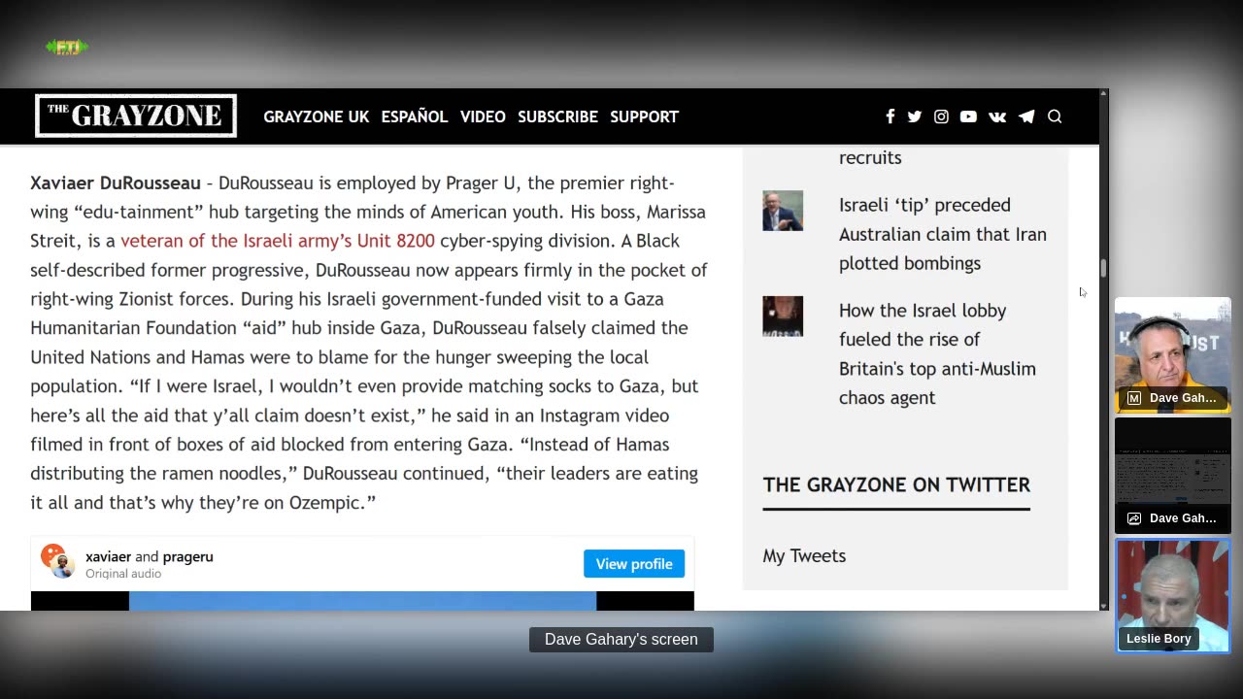Click 'Xaviaer DuRousseau' bold name
The height and width of the screenshot is (699, 1243).
click(x=116, y=183)
